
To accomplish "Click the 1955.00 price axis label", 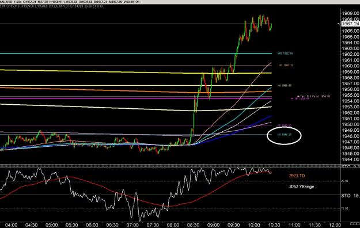I will [351, 95].
